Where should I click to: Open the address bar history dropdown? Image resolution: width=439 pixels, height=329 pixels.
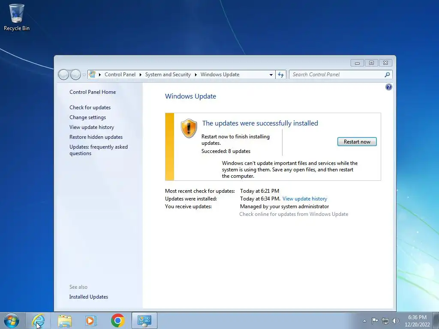click(271, 75)
